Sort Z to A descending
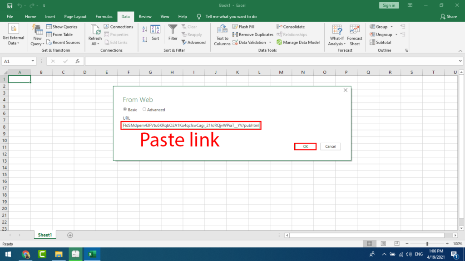 (145, 39)
